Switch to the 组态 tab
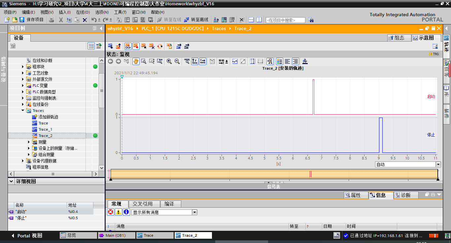451x243 pixels. [x=399, y=38]
